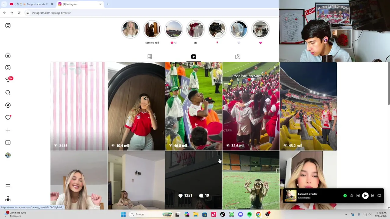Skip to the previous track in the Spotify miniplayer
Image resolution: width=390 pixels, height=219 pixels.
[x=358, y=196]
